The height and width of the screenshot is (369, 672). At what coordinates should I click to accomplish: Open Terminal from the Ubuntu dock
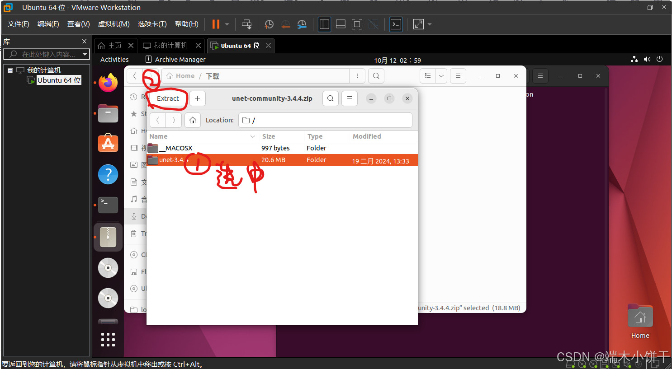tap(108, 205)
